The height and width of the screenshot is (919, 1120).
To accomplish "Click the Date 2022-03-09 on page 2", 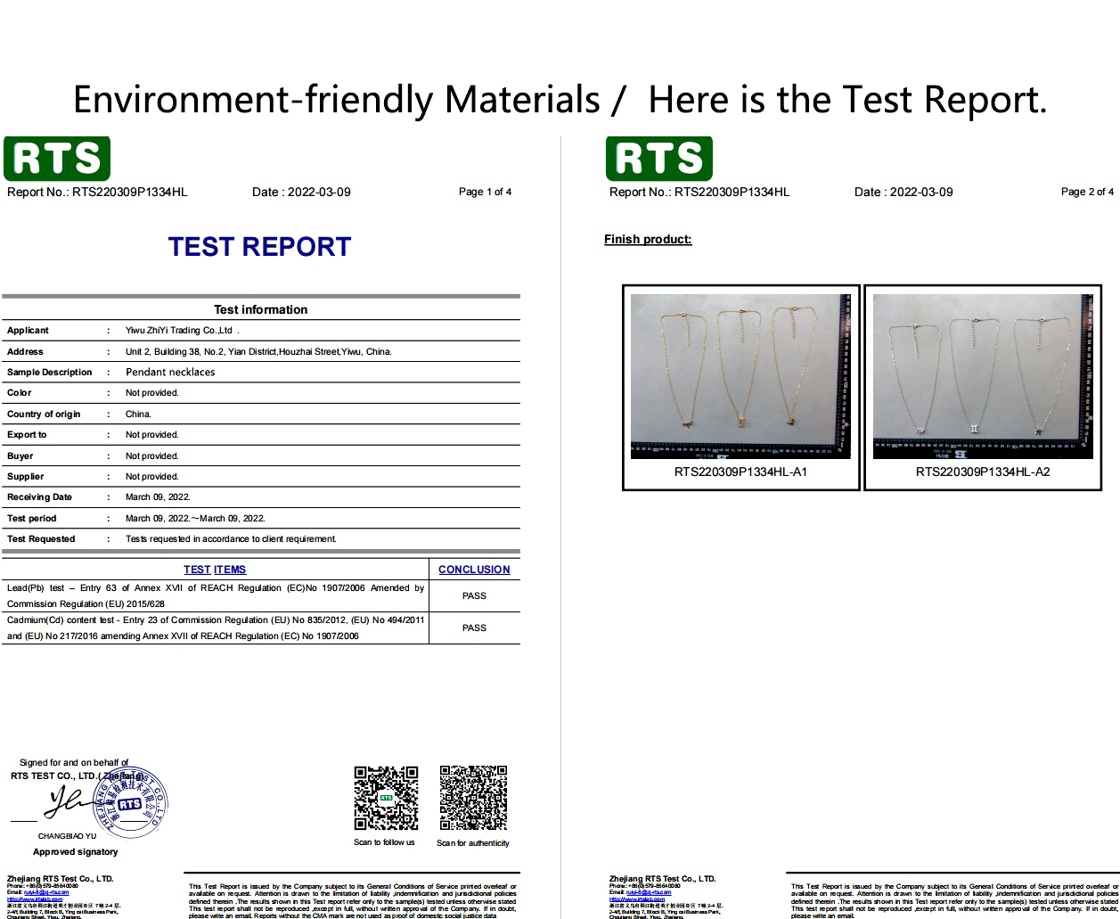I will pyautogui.click(x=903, y=192).
